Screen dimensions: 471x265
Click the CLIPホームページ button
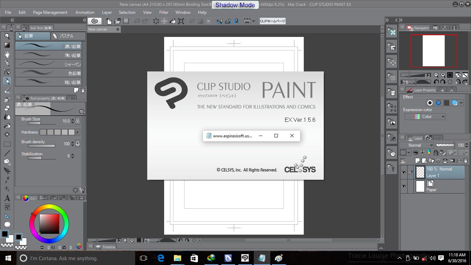point(272,21)
